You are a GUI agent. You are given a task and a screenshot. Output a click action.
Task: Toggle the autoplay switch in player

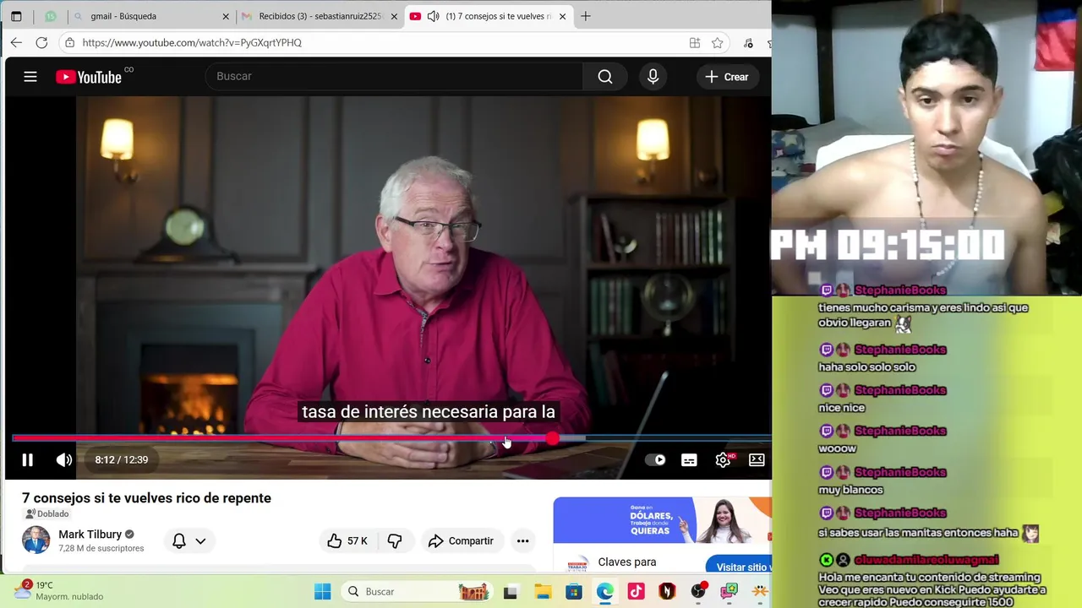[x=655, y=459]
